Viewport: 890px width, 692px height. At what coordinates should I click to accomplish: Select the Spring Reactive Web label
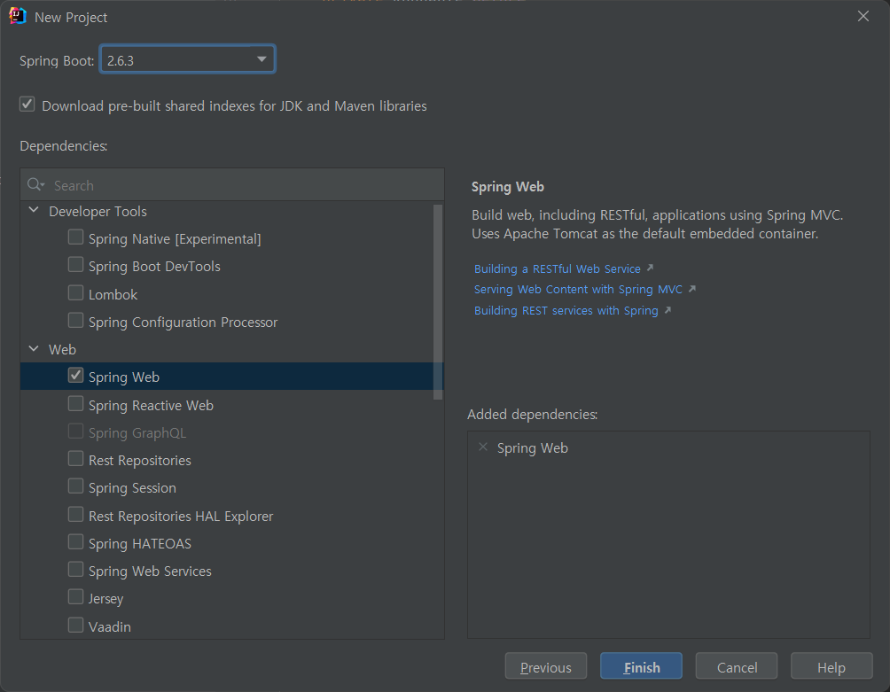151,406
